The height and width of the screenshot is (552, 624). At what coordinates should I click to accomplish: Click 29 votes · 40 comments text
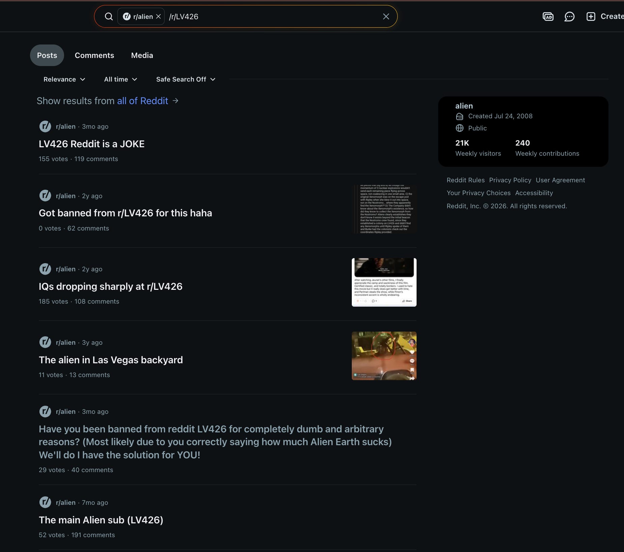[76, 470]
